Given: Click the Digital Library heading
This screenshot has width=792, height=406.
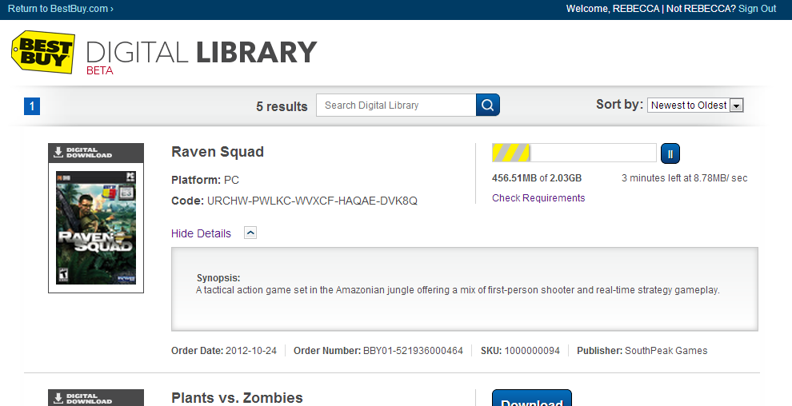Looking at the screenshot, I should (x=202, y=53).
